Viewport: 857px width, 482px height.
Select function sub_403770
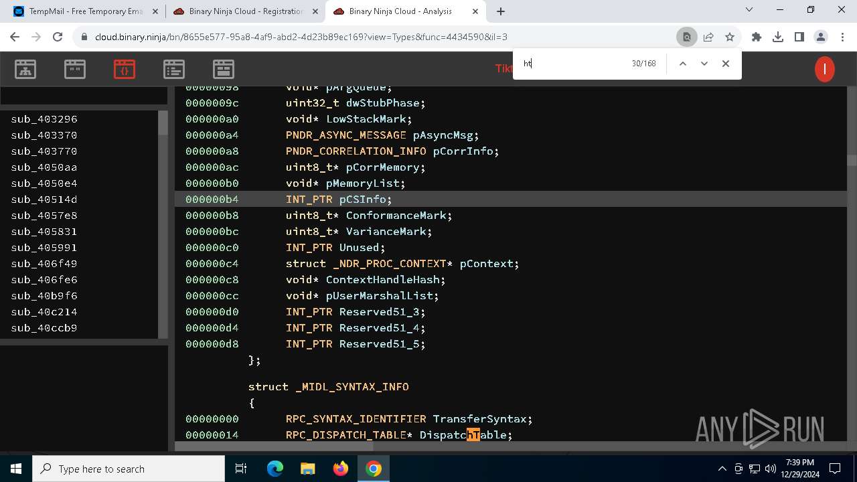click(x=44, y=151)
